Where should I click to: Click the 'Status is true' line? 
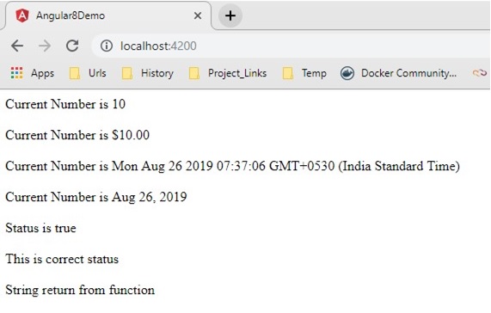tap(40, 228)
